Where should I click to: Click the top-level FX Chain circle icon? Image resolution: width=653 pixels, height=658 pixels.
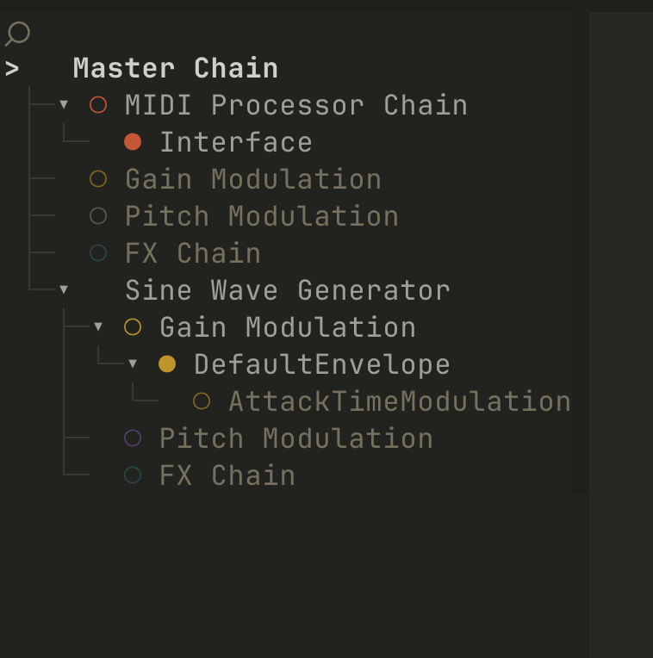pyautogui.click(x=98, y=253)
